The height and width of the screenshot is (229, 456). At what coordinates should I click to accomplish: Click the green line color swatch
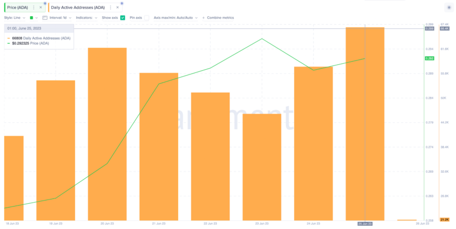pyautogui.click(x=32, y=18)
